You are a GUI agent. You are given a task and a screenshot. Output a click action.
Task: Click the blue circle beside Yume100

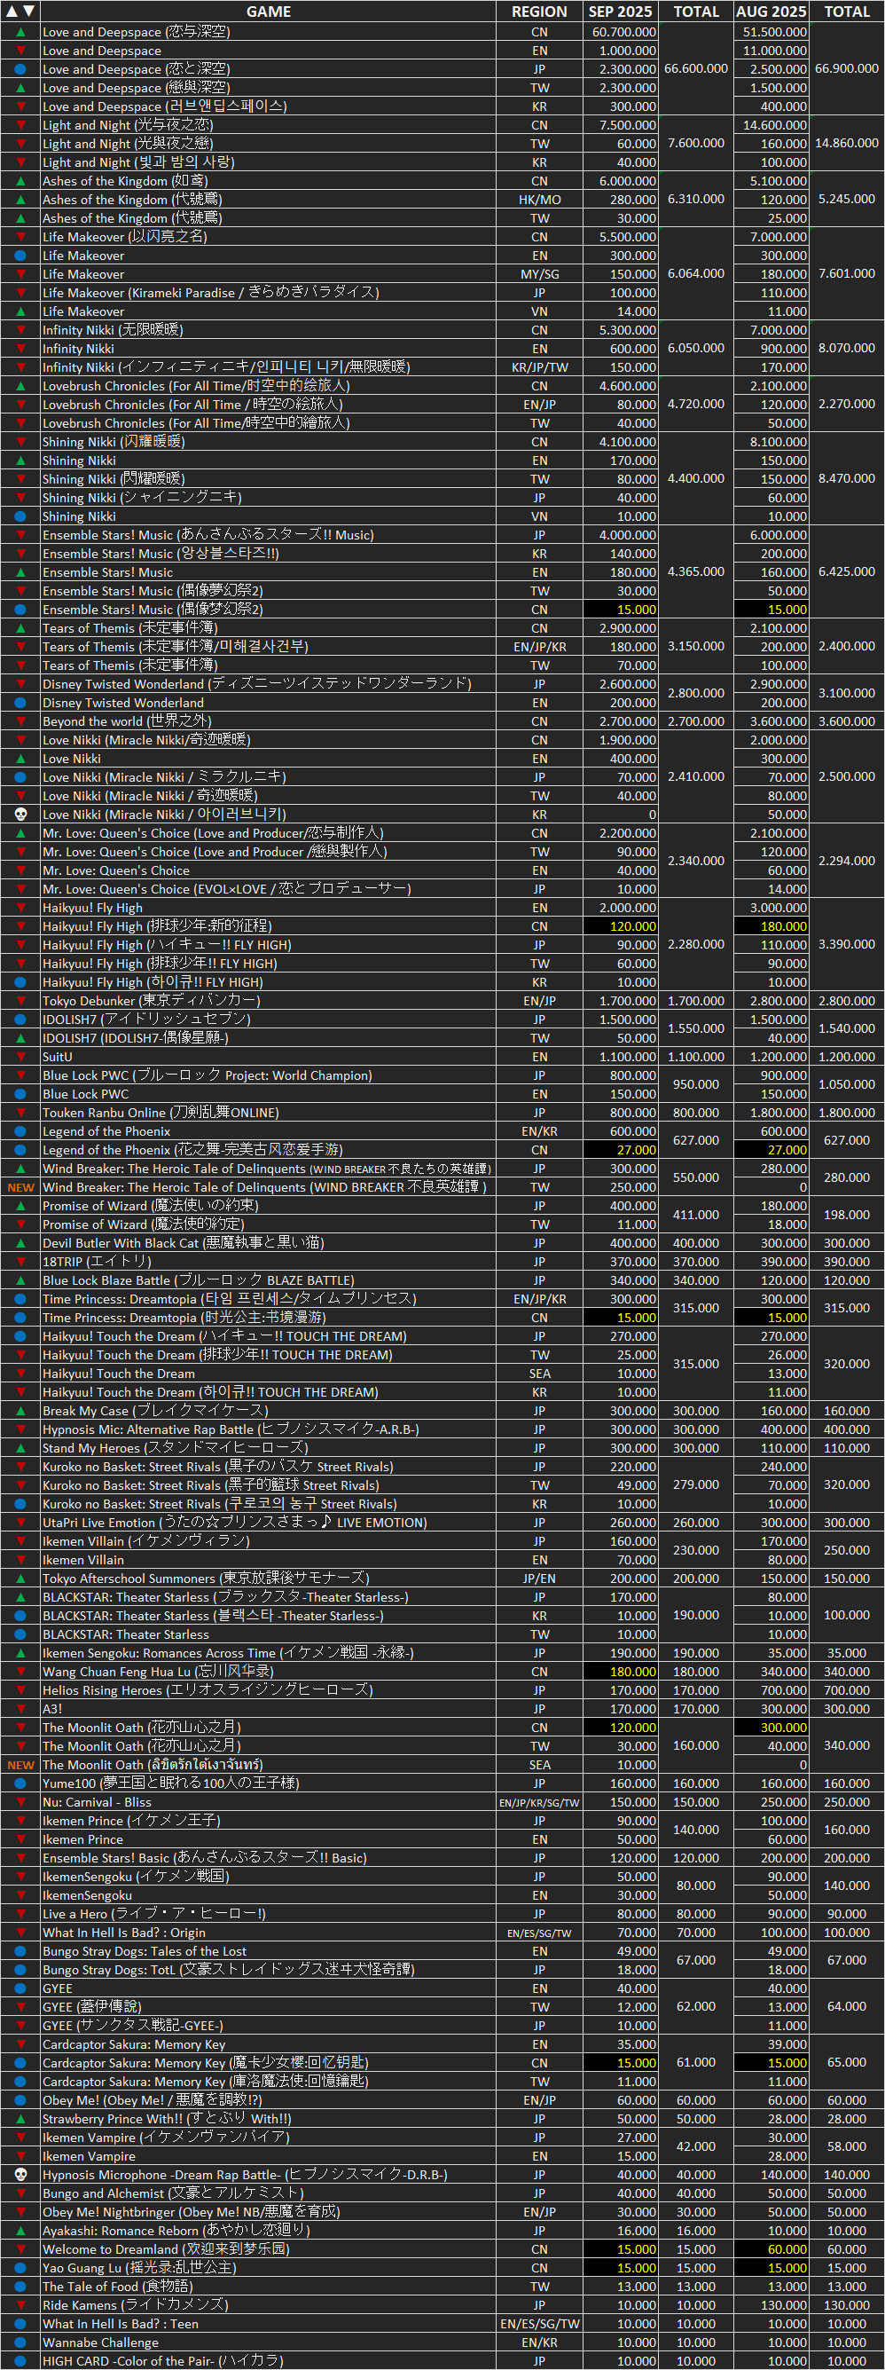(20, 1783)
